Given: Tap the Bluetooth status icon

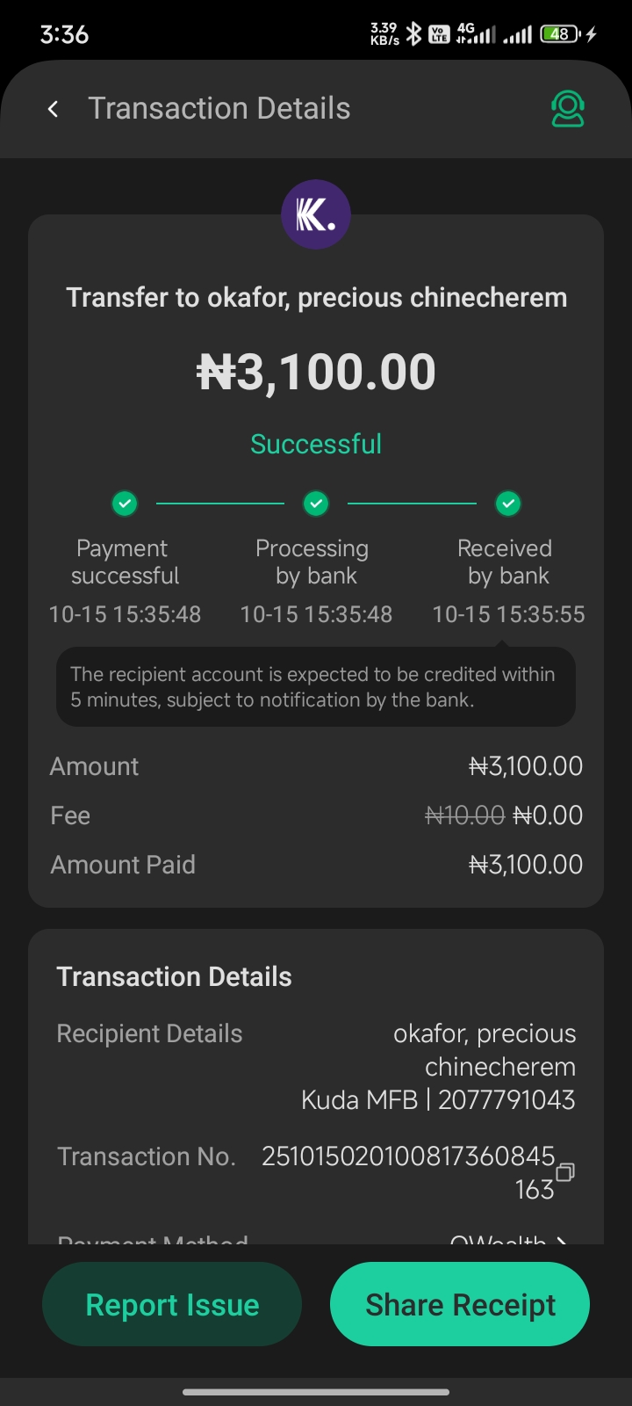Looking at the screenshot, I should (x=413, y=34).
